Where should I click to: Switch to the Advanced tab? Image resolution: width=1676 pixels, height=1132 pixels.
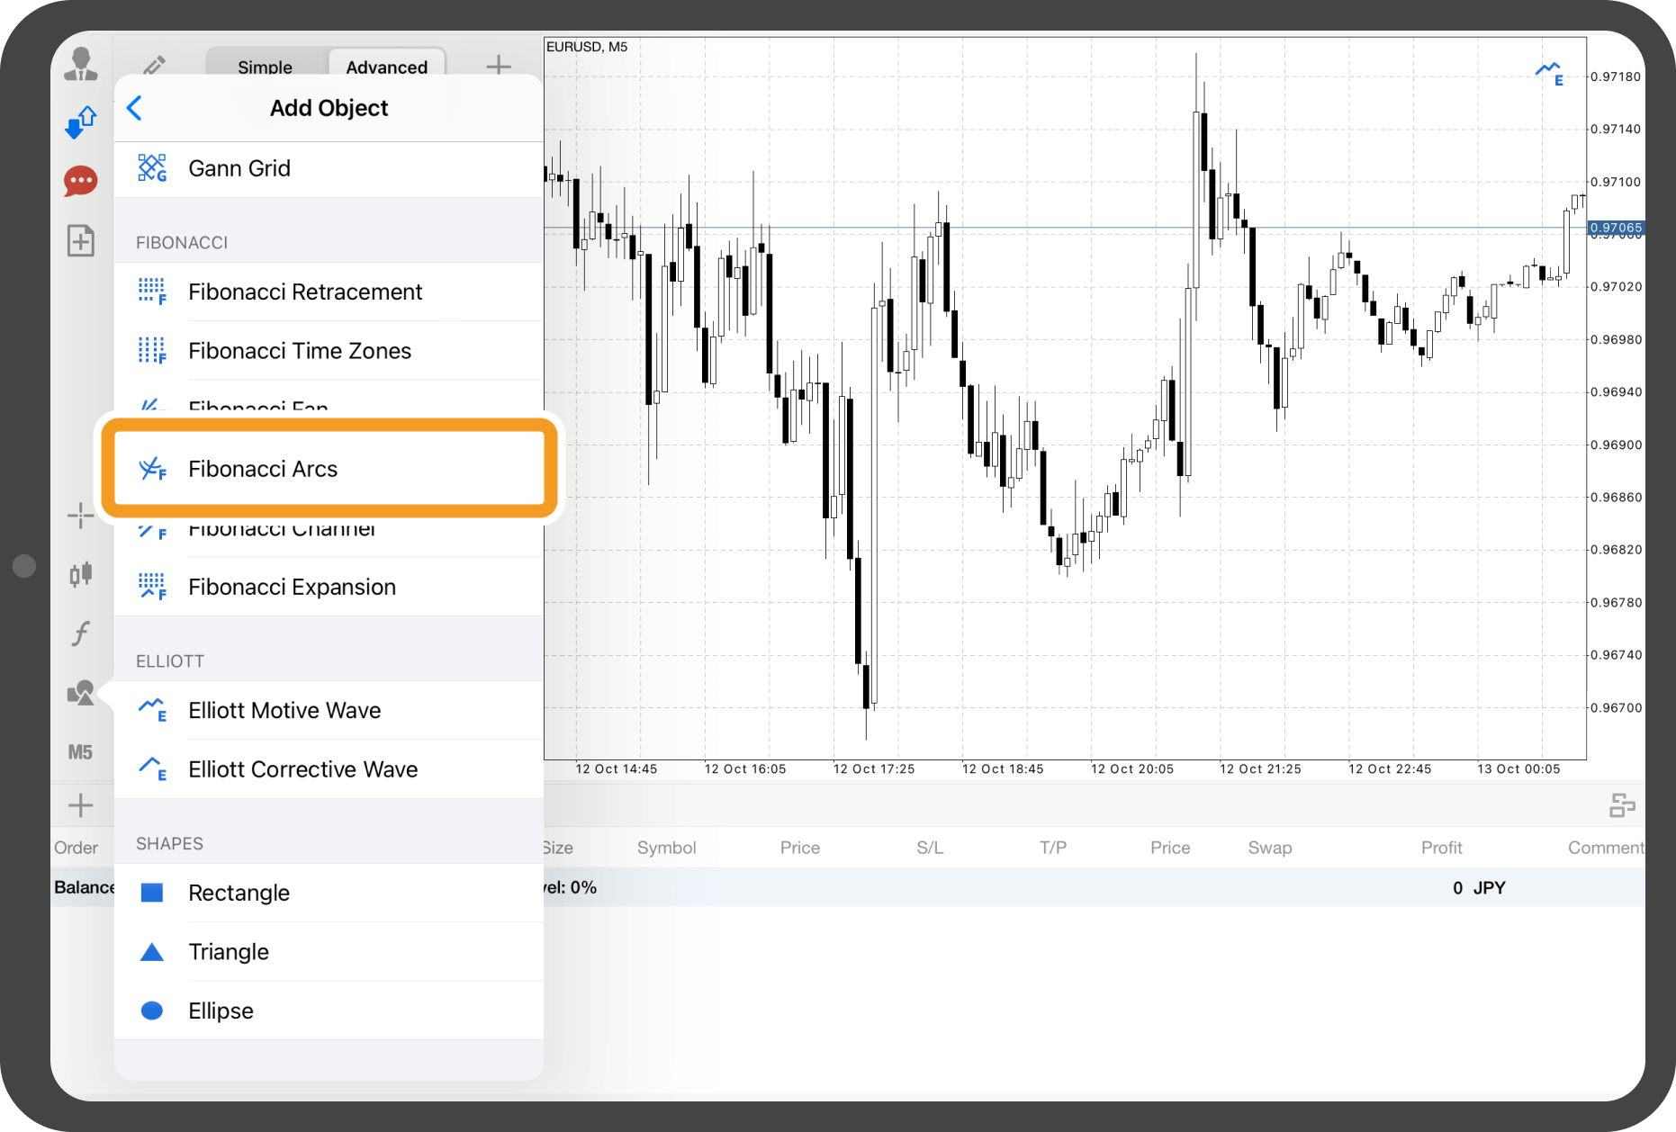pyautogui.click(x=386, y=67)
